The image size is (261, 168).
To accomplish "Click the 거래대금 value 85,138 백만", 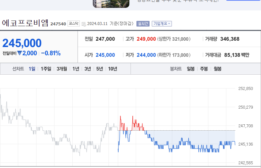I will (237, 55).
